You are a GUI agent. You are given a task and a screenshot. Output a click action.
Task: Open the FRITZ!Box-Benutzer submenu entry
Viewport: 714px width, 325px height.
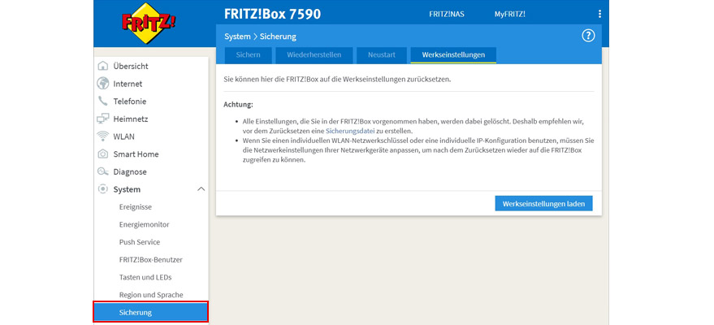[150, 260]
